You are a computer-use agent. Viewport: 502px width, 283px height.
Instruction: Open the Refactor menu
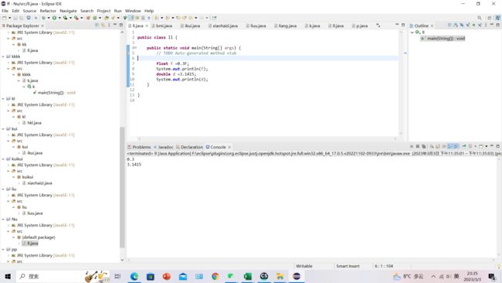(48, 11)
